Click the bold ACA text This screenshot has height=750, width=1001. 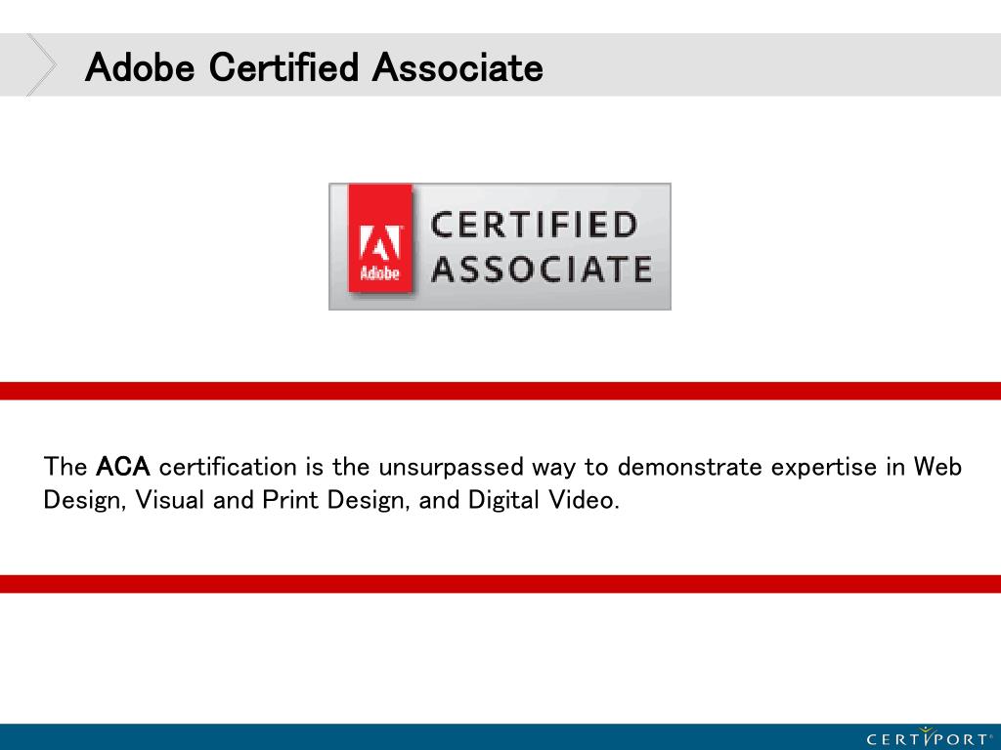pos(122,467)
